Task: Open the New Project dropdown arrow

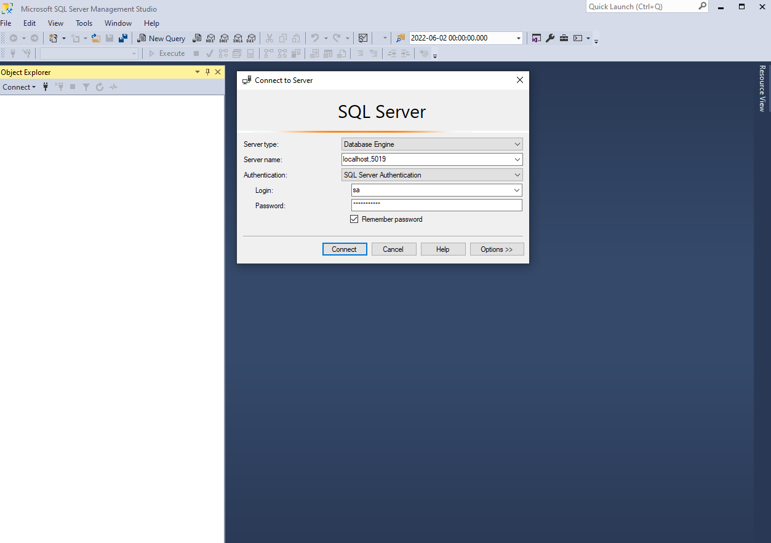Action: click(x=63, y=38)
